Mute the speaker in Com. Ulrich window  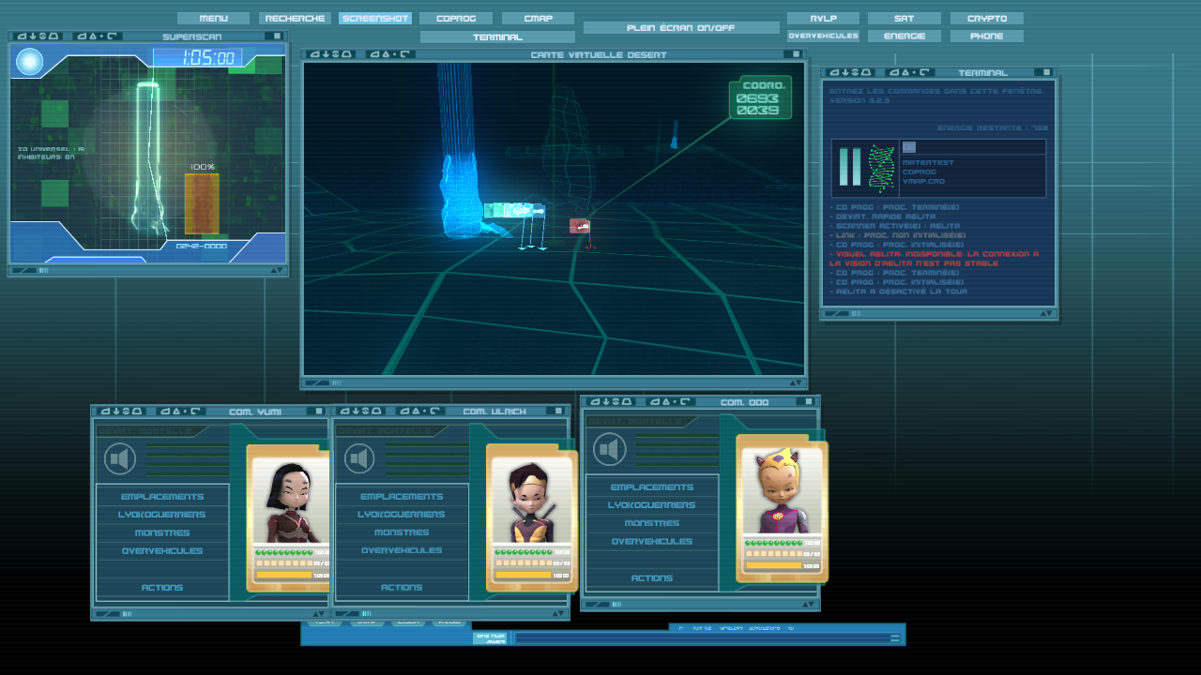pos(359,459)
